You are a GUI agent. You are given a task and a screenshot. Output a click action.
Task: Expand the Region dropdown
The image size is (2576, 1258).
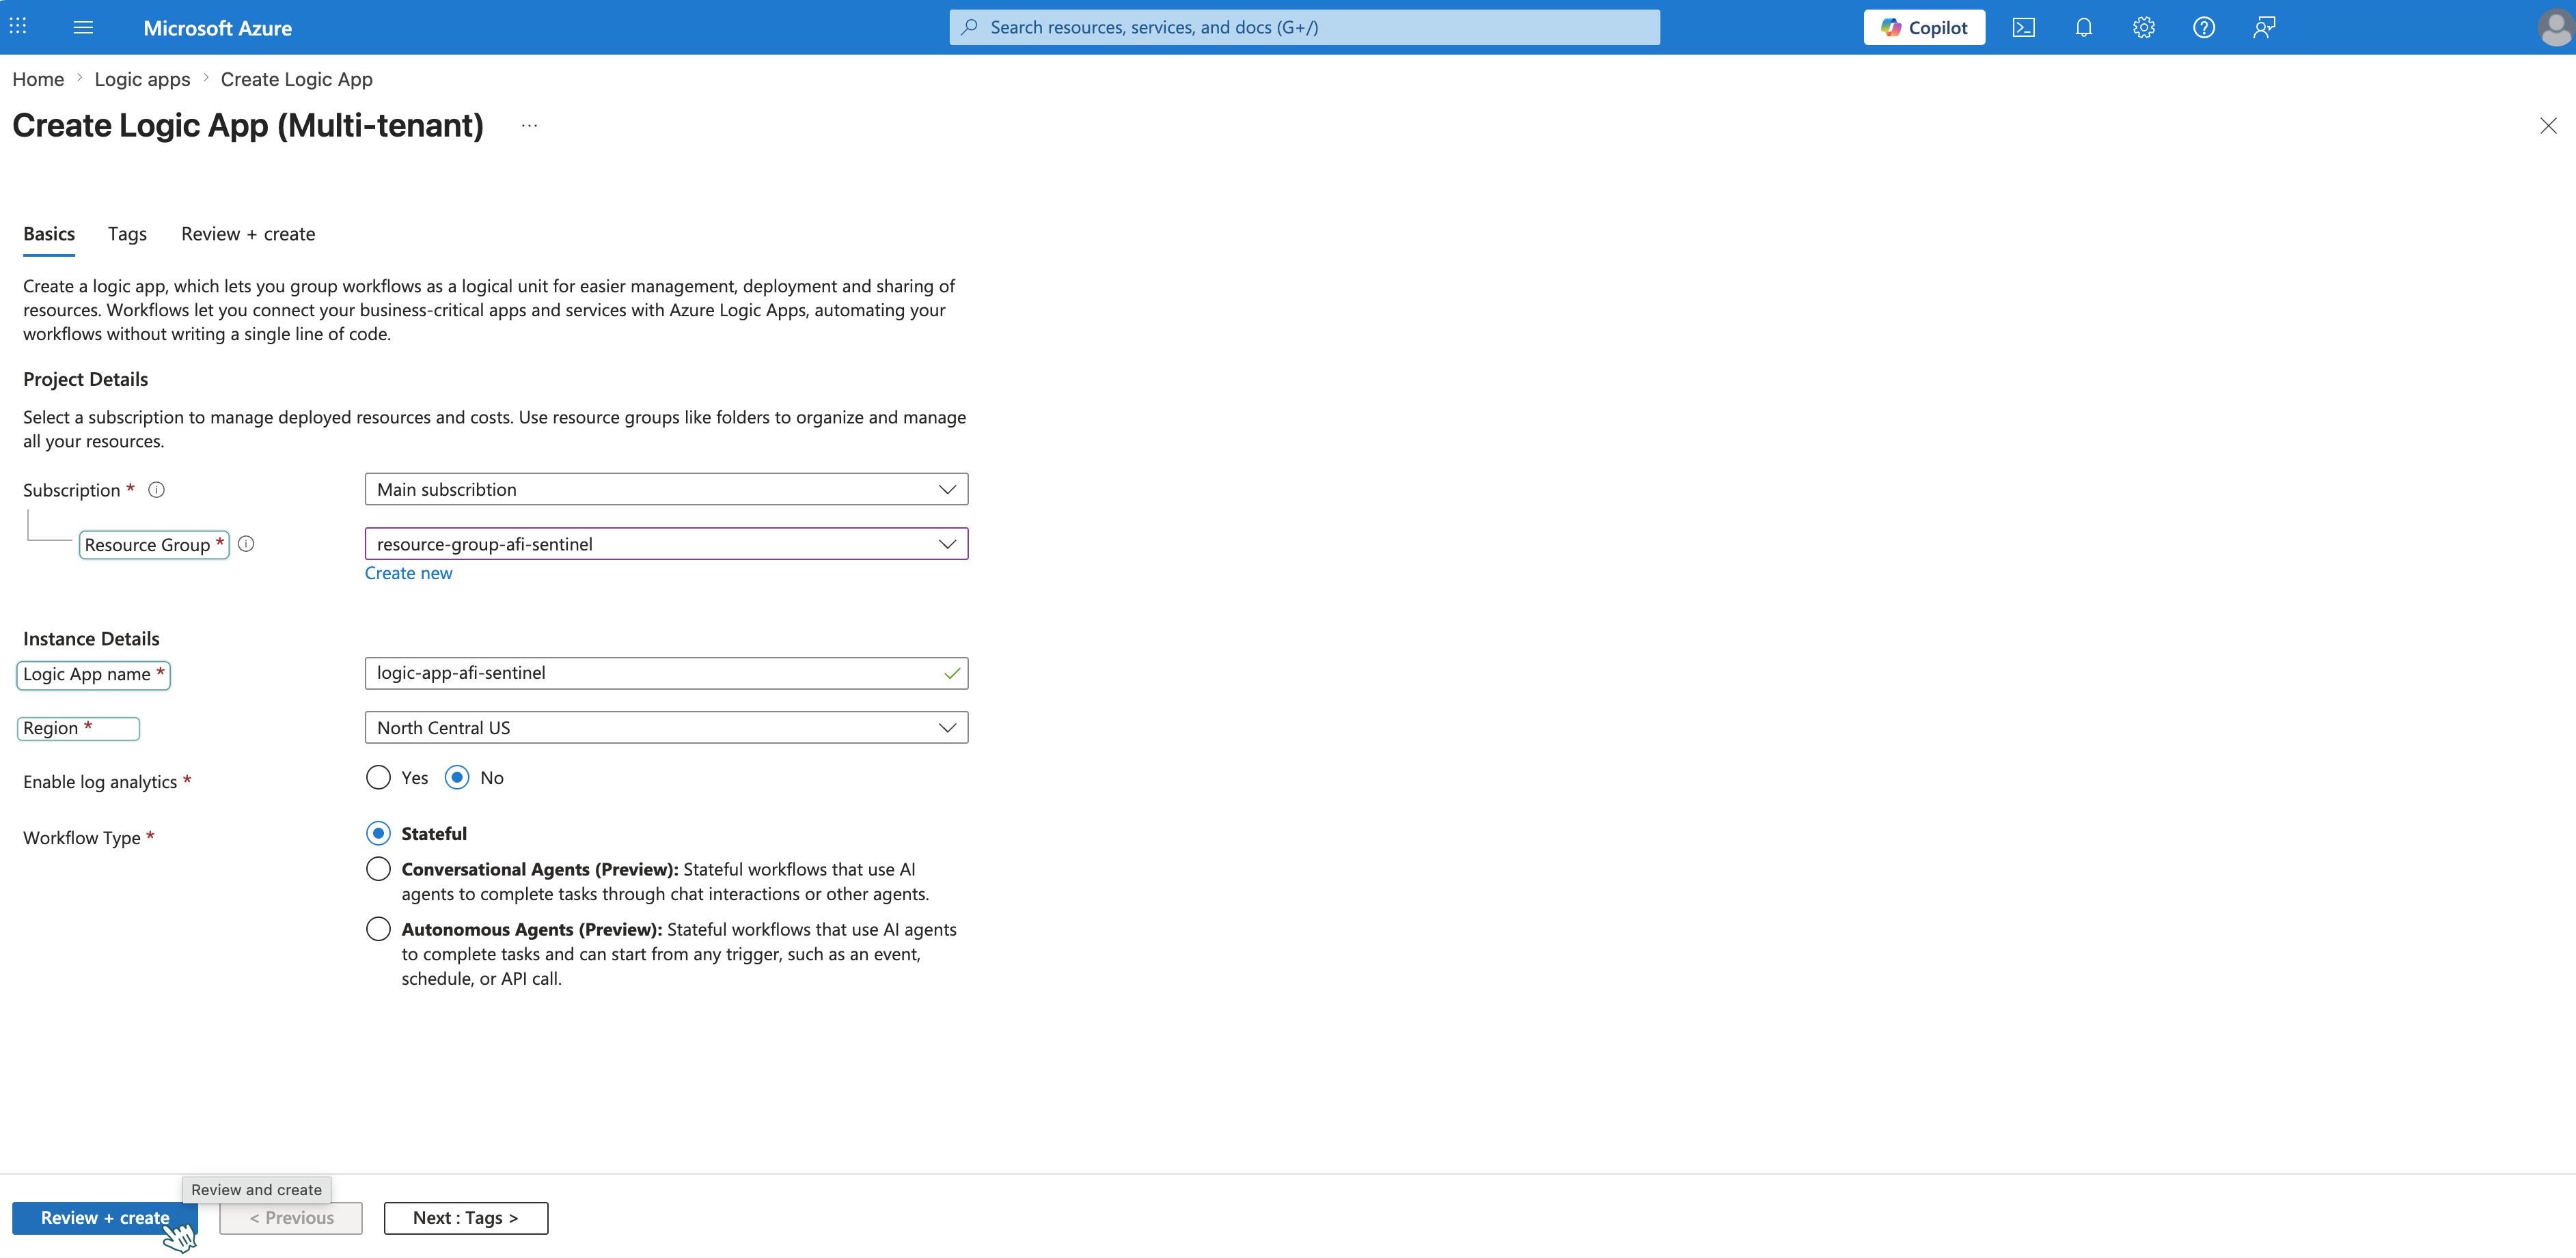666,727
